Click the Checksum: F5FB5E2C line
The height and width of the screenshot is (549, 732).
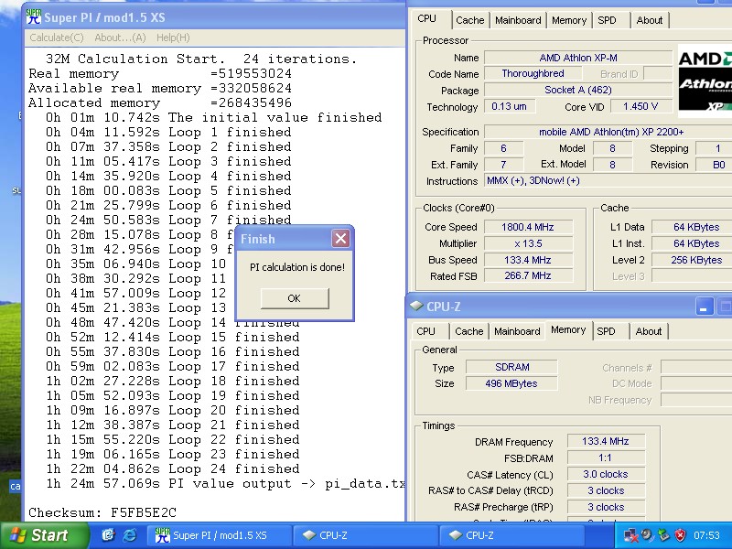pyautogui.click(x=102, y=512)
